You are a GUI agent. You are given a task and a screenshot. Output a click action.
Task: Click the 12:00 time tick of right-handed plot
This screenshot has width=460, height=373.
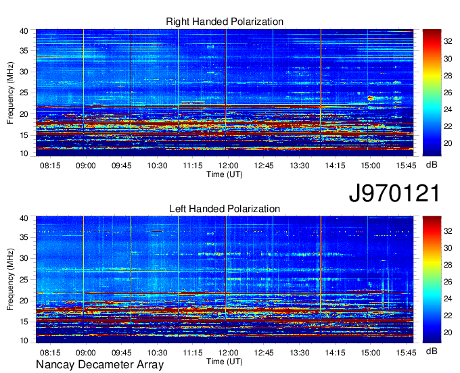pyautogui.click(x=228, y=166)
